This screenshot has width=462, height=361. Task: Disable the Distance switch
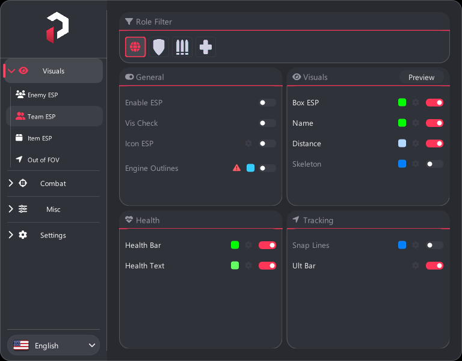434,144
